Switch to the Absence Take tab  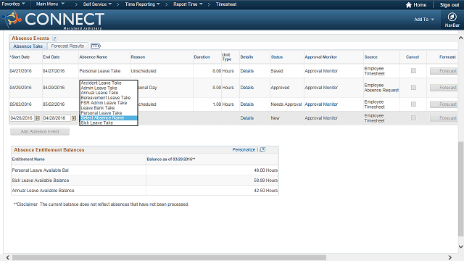[x=28, y=46]
